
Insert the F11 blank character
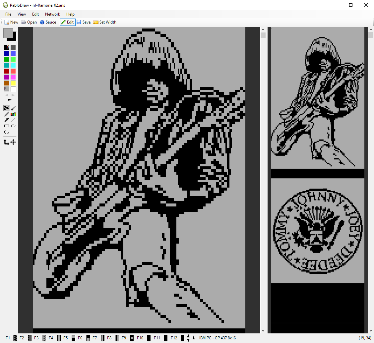coord(165,338)
